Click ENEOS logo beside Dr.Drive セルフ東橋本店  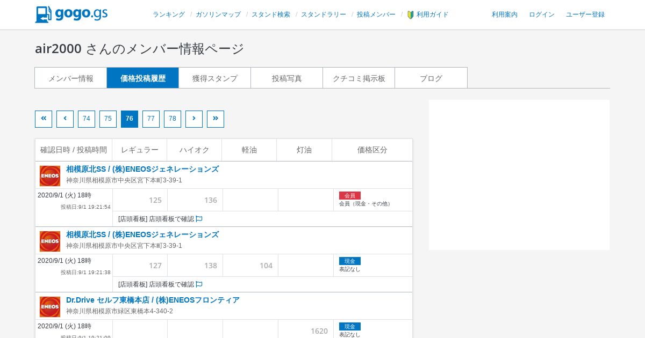50,307
